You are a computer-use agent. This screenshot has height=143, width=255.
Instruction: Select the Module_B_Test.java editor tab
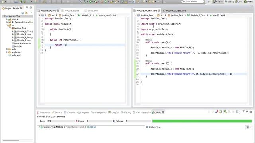click(174, 10)
